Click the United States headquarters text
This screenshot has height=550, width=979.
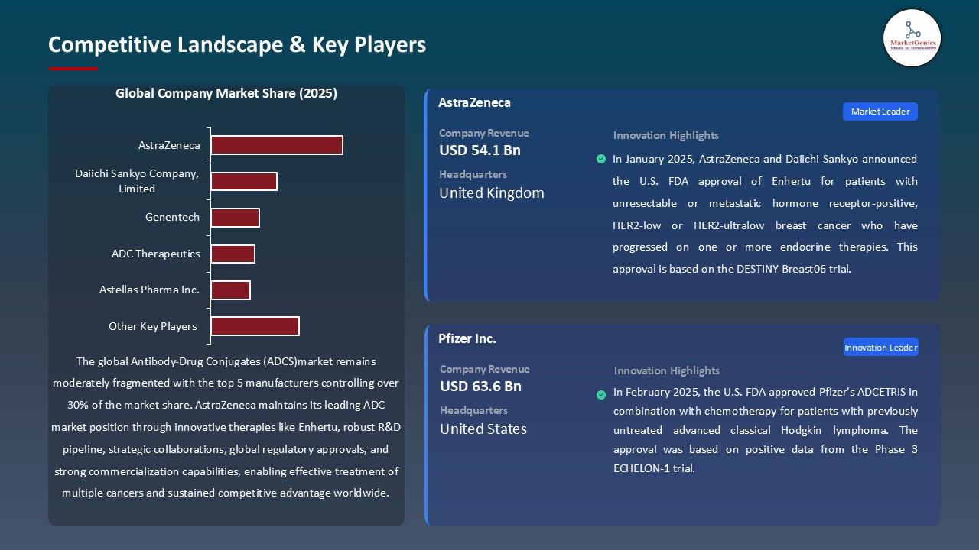483,429
